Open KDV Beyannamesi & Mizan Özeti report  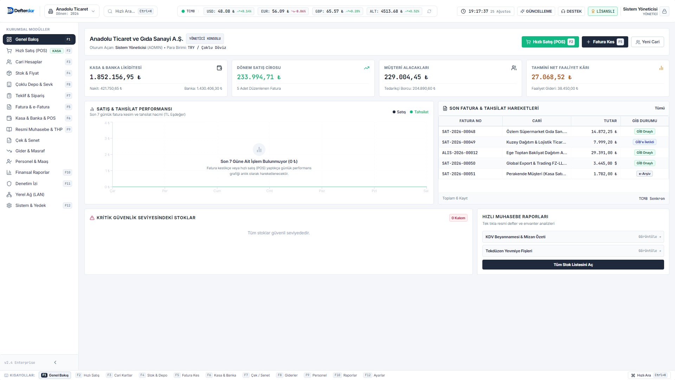coord(573,237)
